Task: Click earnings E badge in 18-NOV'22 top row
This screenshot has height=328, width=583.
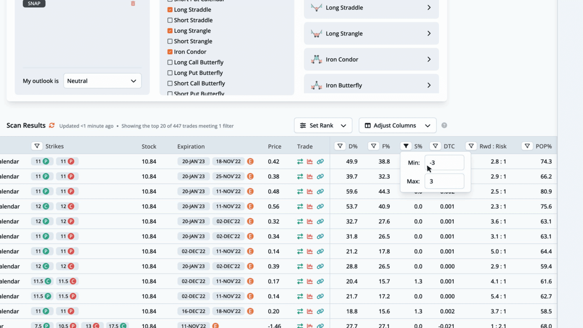Action: [250, 162]
